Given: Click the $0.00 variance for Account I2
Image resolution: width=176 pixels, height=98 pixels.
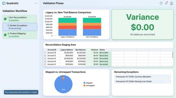Looking at the screenshot, I should (93, 56).
